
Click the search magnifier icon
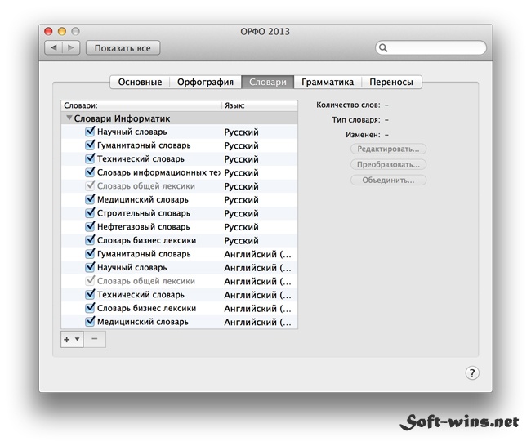point(383,47)
